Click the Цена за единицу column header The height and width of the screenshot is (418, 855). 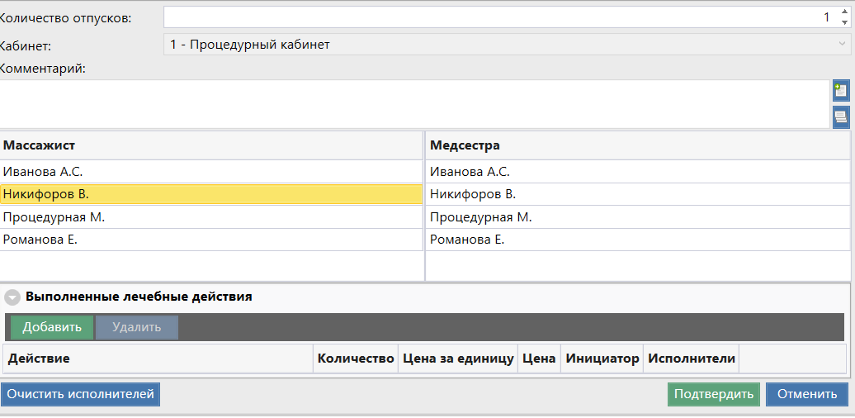pyautogui.click(x=457, y=359)
